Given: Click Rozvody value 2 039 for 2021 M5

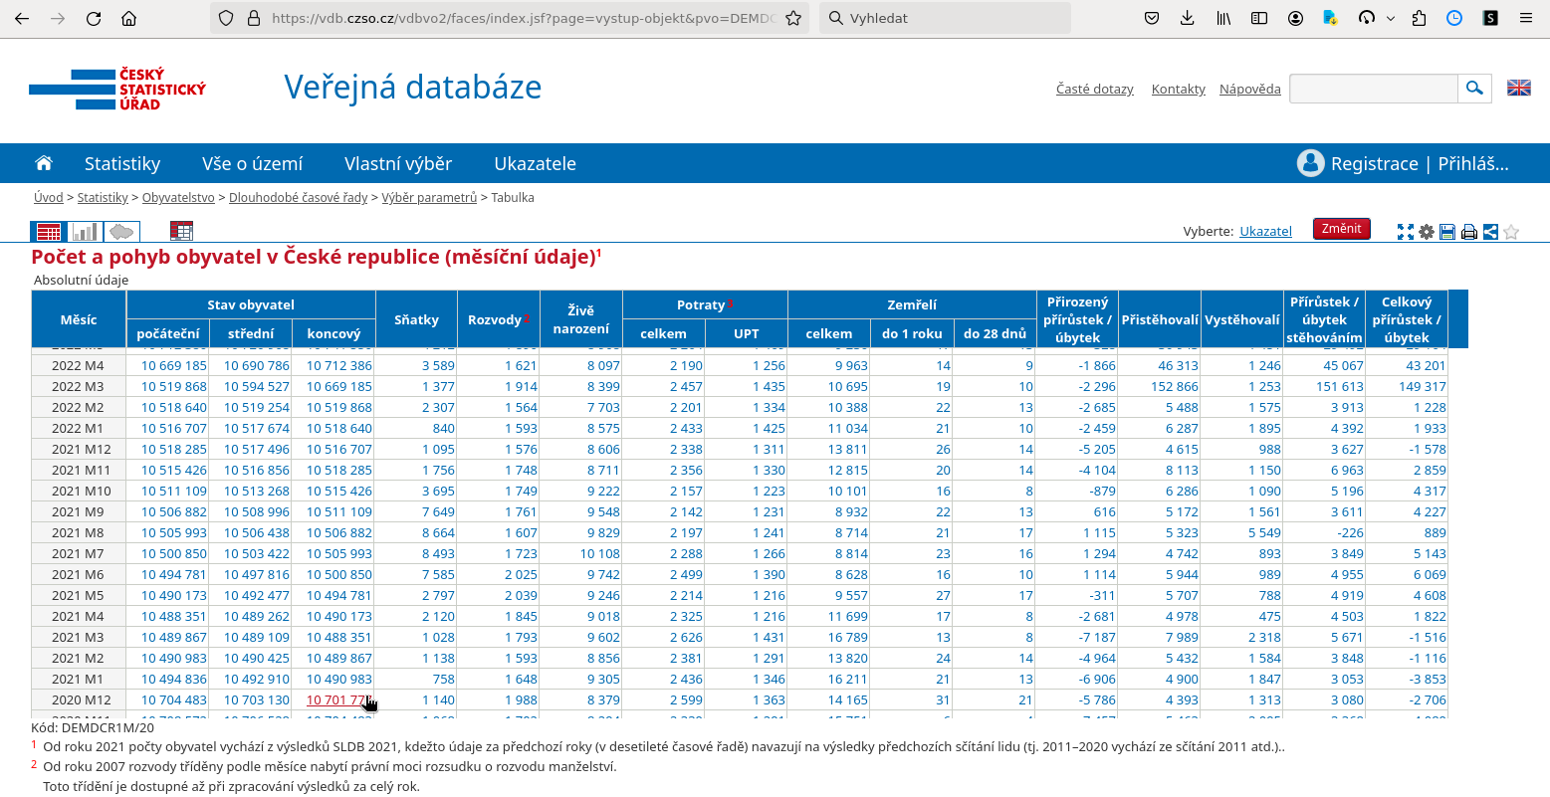Looking at the screenshot, I should (x=521, y=595).
